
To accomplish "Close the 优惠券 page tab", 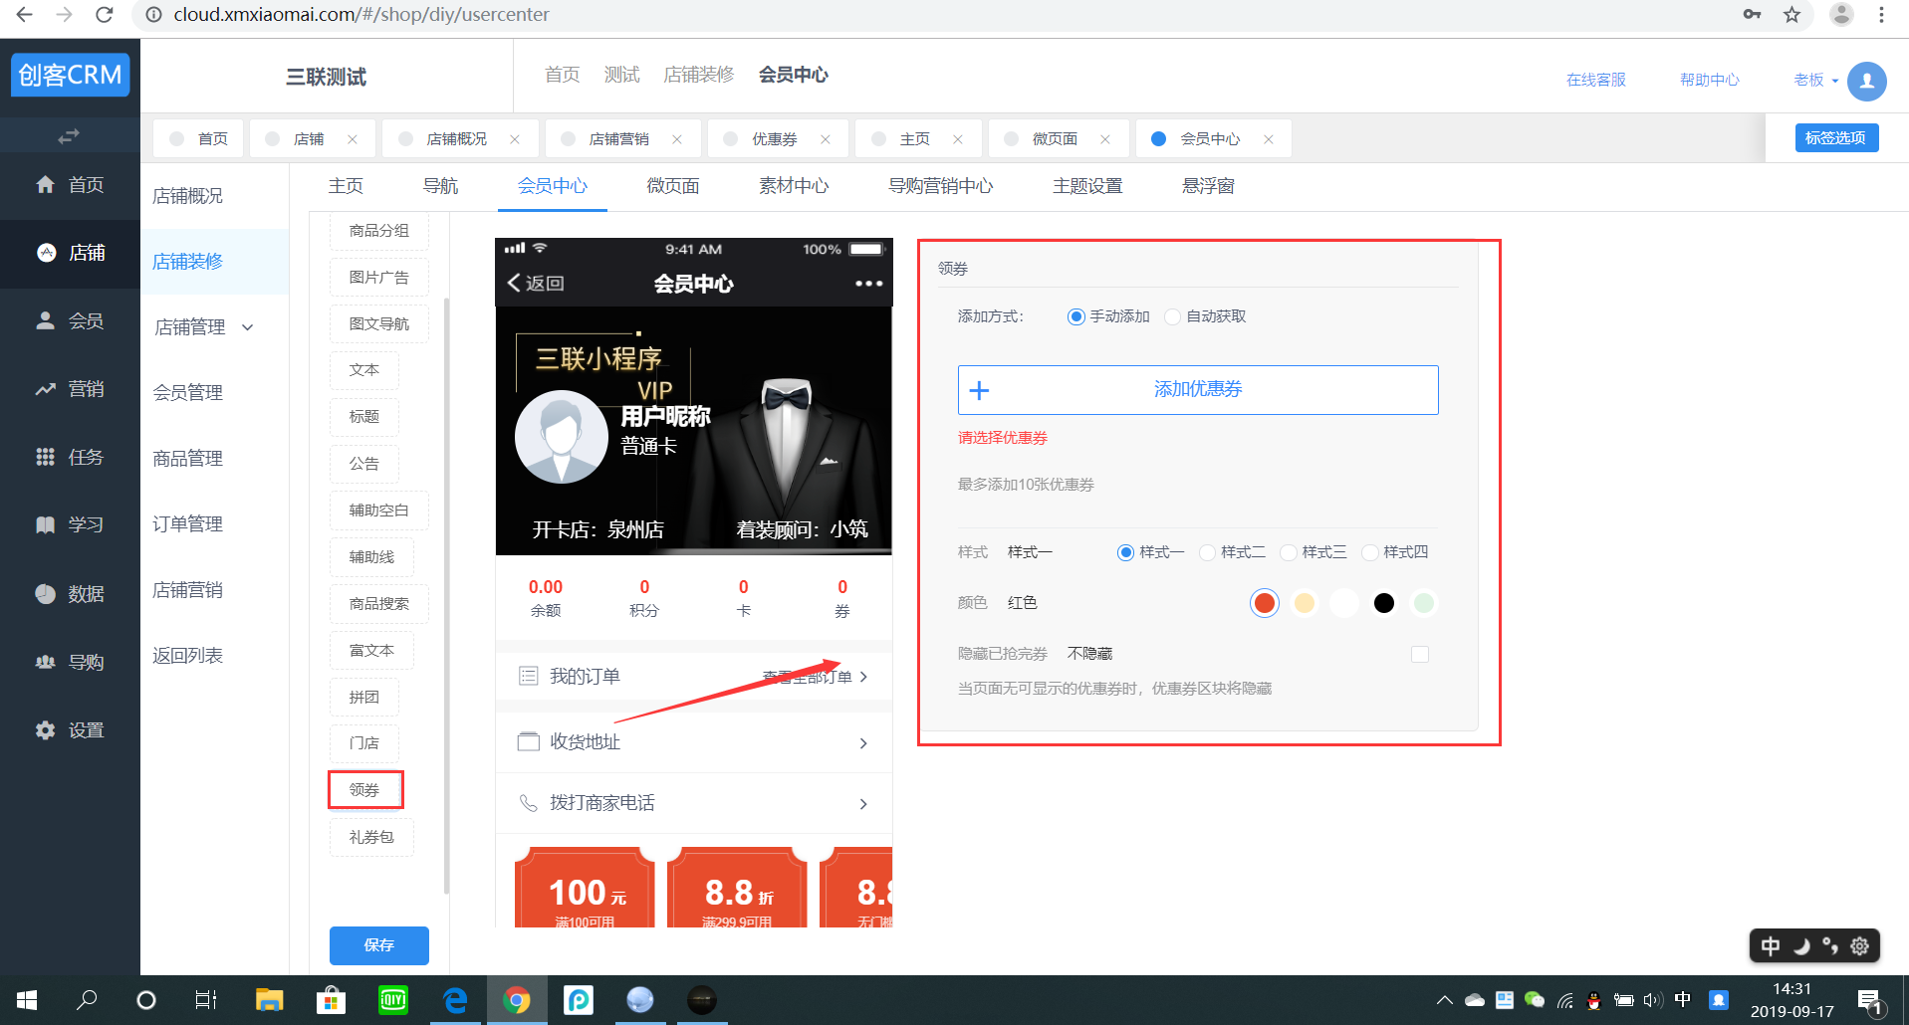I will pos(826,139).
